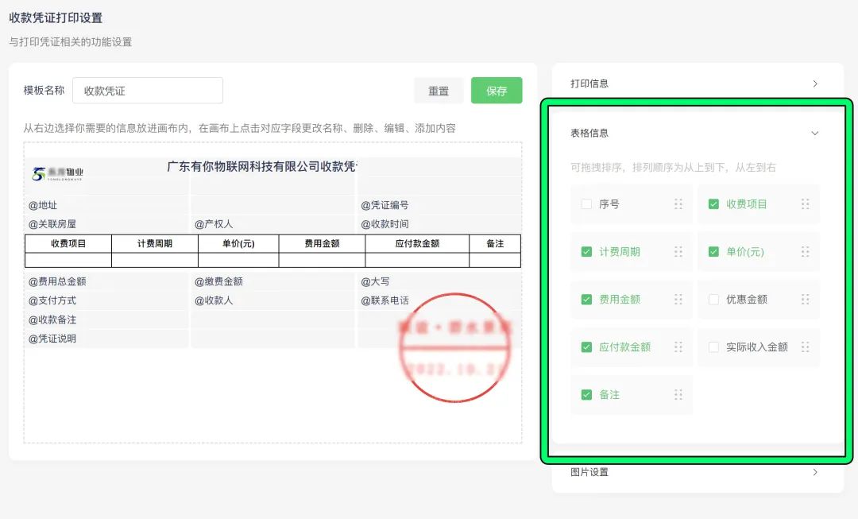Check the 优惠金额 checkbox
This screenshot has height=519, width=858.
click(713, 300)
